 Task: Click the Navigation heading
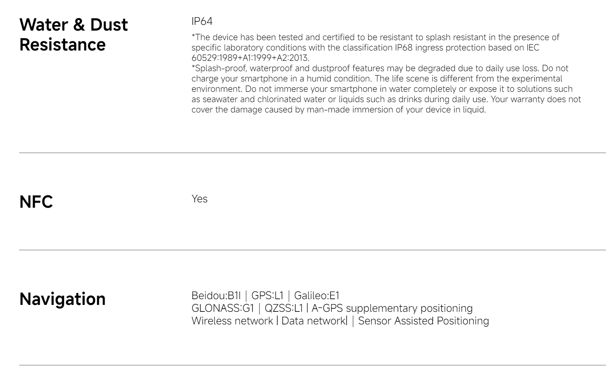[x=62, y=299]
